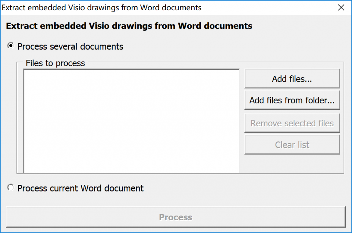Click the Remove selected files button
The image size is (352, 233).
[292, 123]
